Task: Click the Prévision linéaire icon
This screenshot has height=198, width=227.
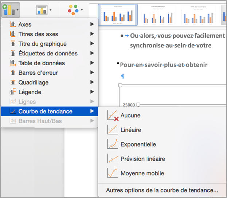Action: [x=113, y=159]
